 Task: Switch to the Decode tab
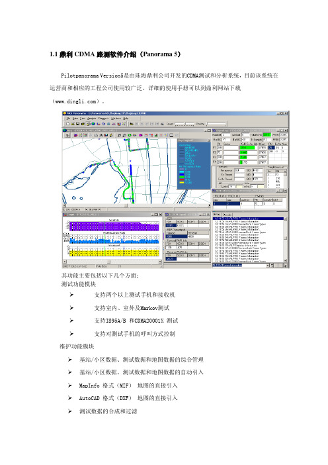pyautogui.click(x=227, y=215)
